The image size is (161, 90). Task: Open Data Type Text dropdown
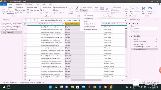pyautogui.click(x=32, y=8)
